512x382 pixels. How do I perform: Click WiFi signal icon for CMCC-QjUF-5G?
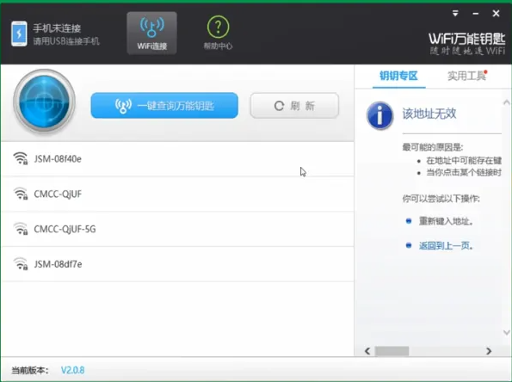[21, 229]
